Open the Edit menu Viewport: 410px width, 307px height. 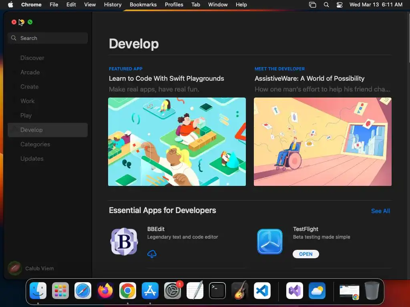click(71, 4)
